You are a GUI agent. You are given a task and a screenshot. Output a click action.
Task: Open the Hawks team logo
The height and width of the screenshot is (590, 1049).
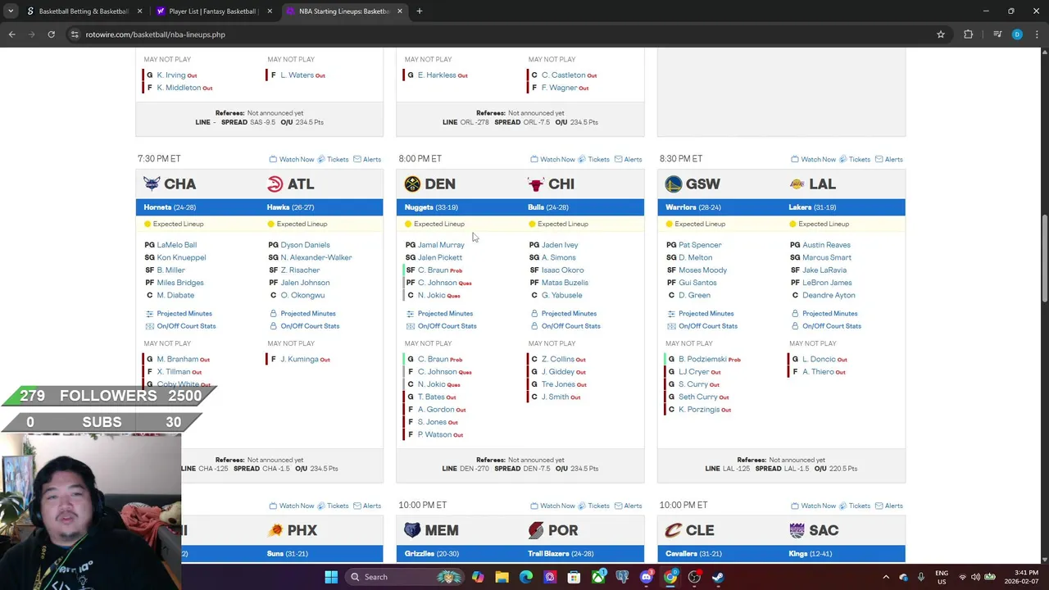click(275, 184)
